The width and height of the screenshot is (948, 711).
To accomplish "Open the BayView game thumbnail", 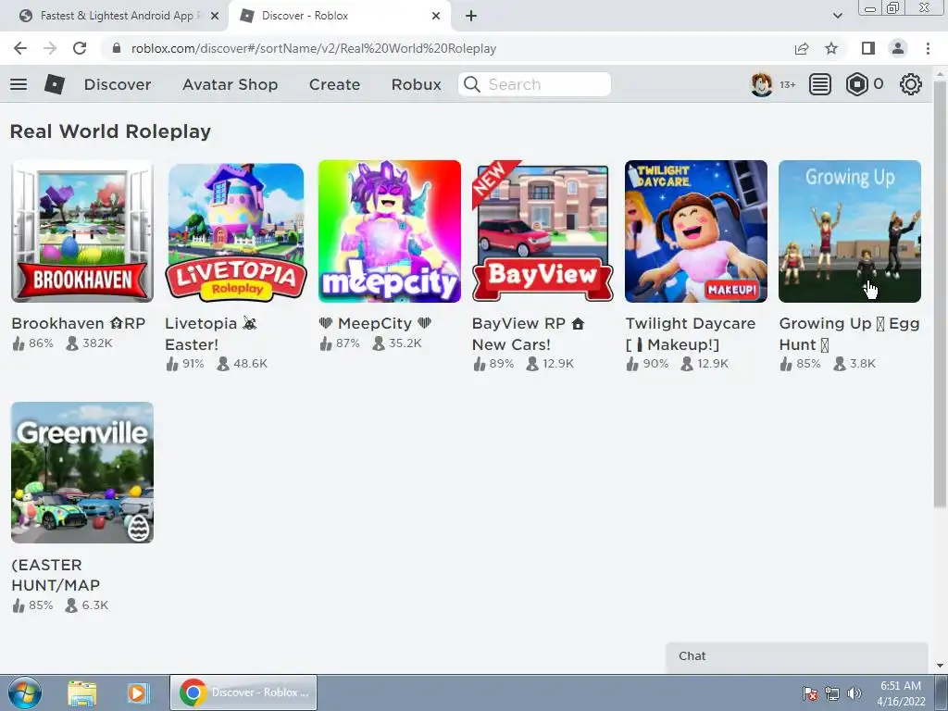I will (x=543, y=231).
